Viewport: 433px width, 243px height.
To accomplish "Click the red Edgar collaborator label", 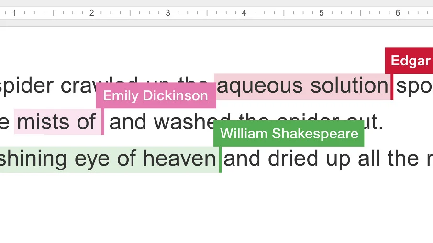I will (x=409, y=61).
